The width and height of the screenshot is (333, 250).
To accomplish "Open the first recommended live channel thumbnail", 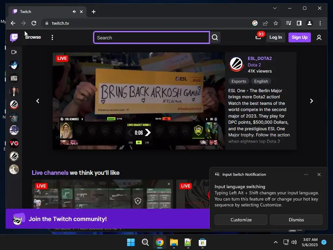I will 102,194.
